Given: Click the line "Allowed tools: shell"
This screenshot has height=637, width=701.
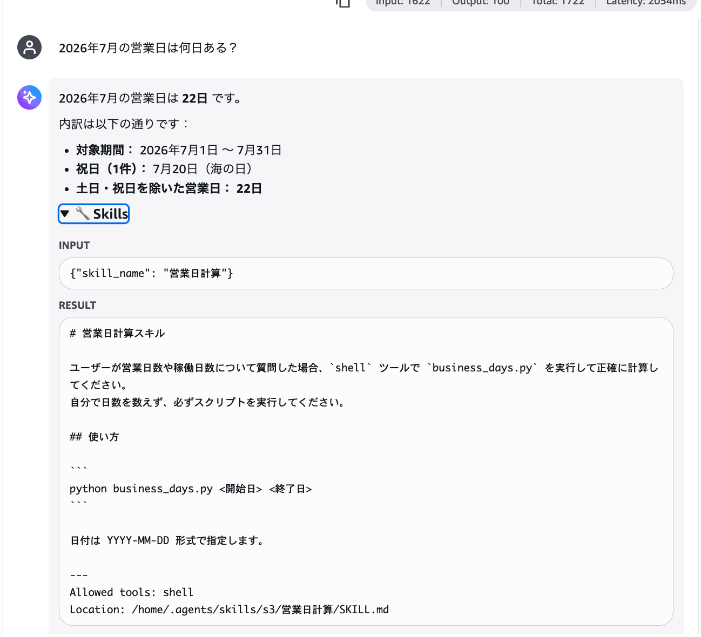Looking at the screenshot, I should tap(131, 592).
